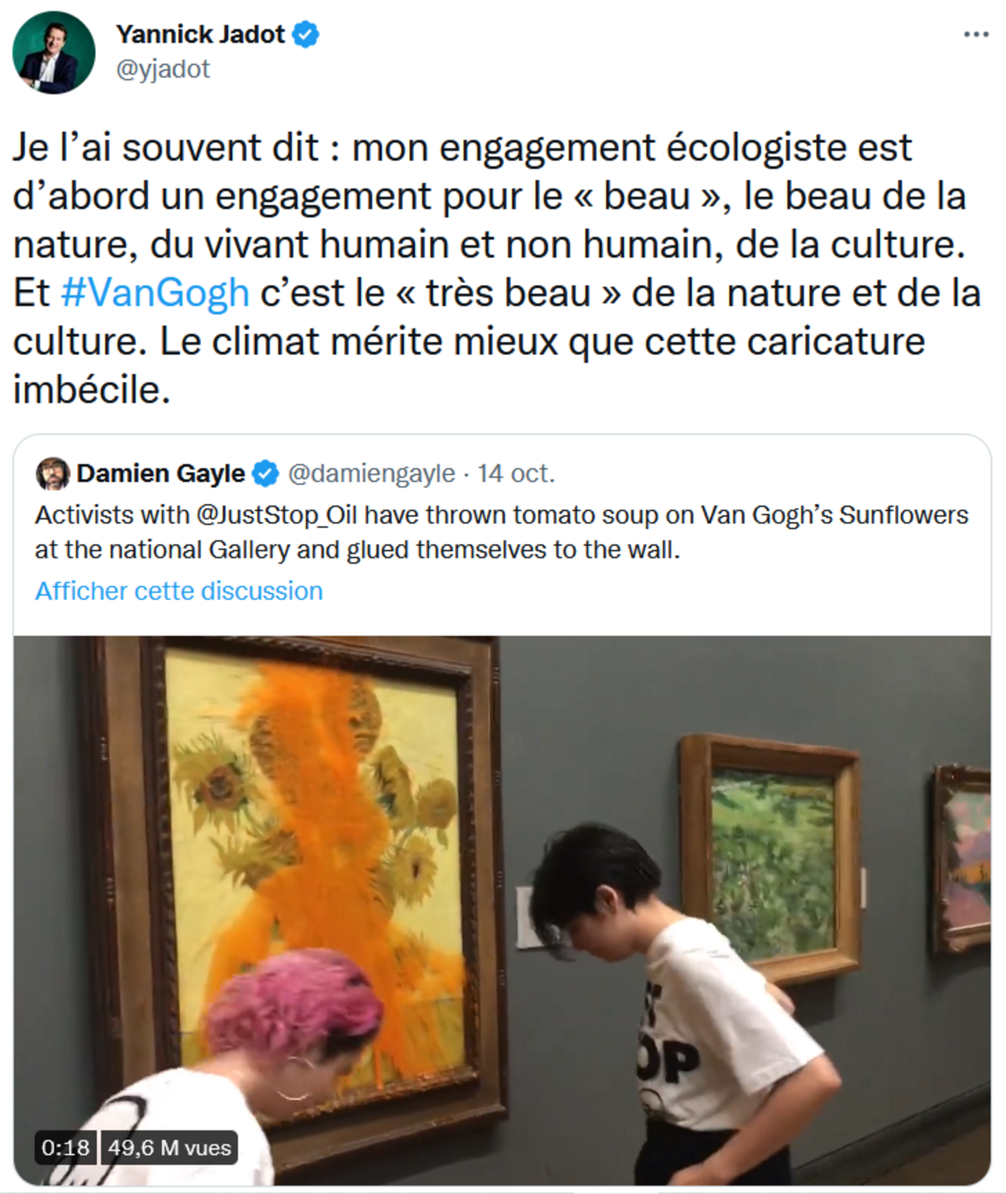The width and height of the screenshot is (1006, 1194).
Task: Click Damien Gayle's small avatar
Action: (x=53, y=474)
